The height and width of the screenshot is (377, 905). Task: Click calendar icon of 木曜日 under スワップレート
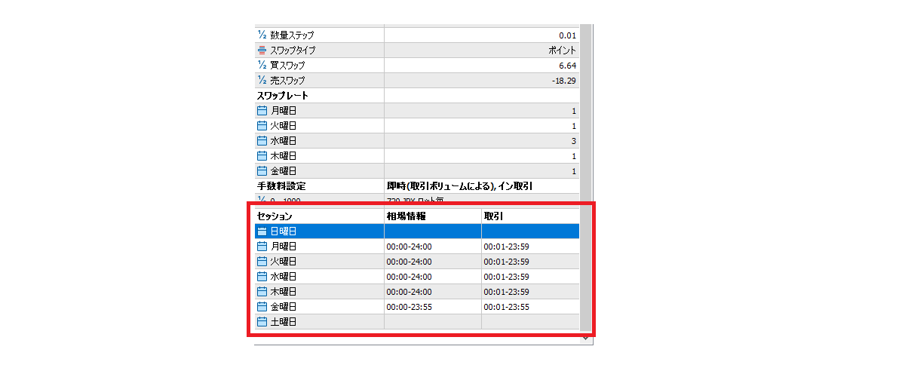(262, 155)
